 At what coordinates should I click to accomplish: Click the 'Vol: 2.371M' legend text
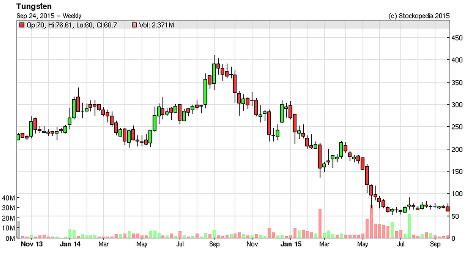(x=157, y=25)
